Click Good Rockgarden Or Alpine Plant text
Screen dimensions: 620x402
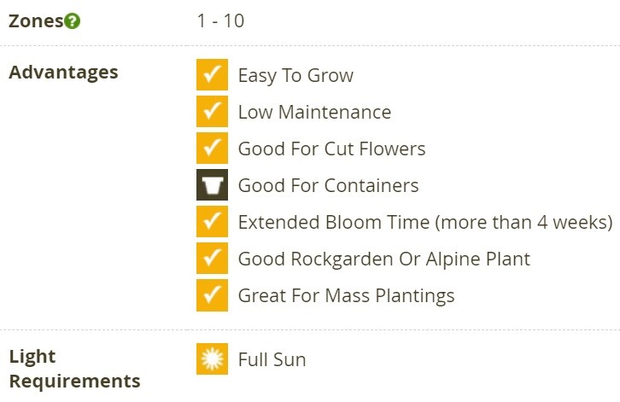pos(384,259)
